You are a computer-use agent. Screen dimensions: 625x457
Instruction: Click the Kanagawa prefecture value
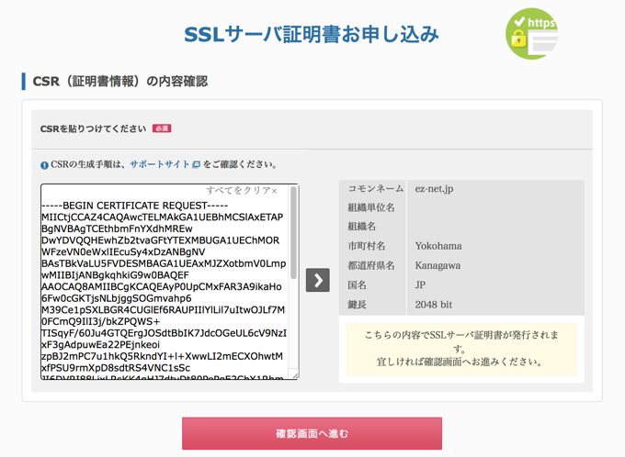pos(439,265)
